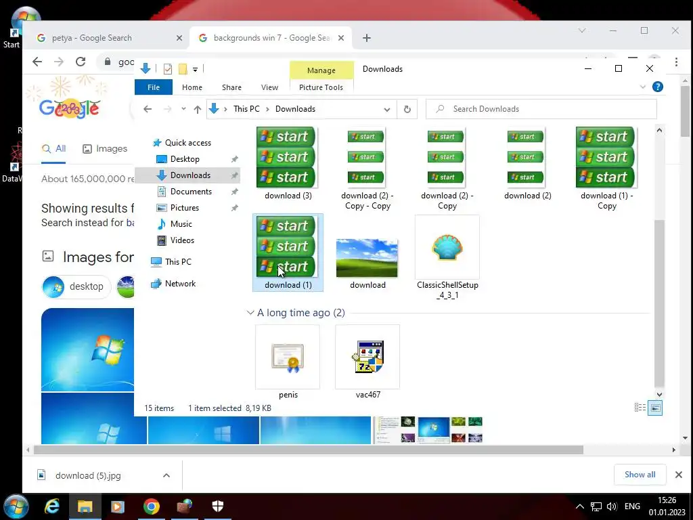Viewport: 693px width, 520px height.
Task: Open the download (5).jpg item in downloads bar
Action: pos(88,476)
